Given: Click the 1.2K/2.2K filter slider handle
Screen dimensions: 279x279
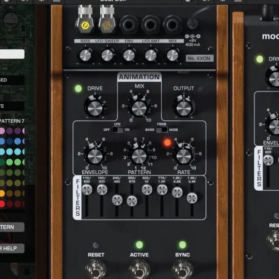Looking at the screenshot, I should 177,192.
